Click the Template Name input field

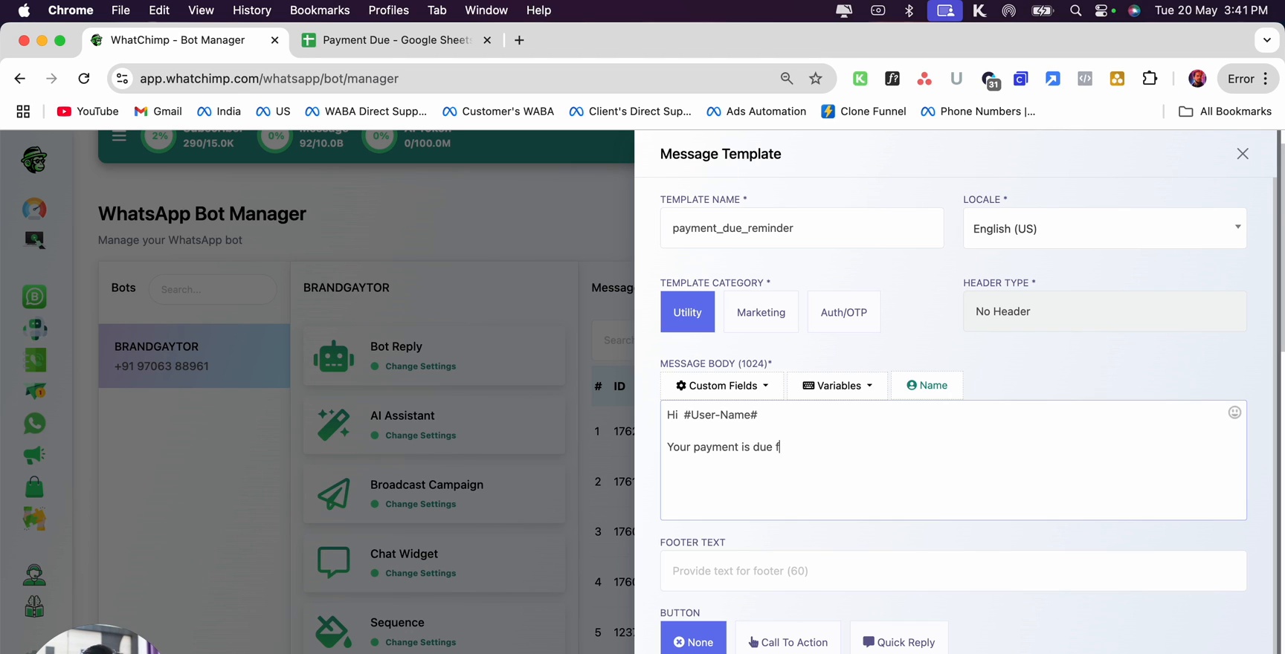[x=802, y=228]
